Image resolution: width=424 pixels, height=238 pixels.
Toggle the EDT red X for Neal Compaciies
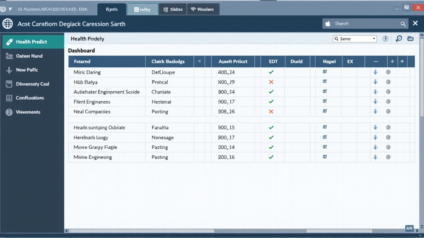point(271,112)
